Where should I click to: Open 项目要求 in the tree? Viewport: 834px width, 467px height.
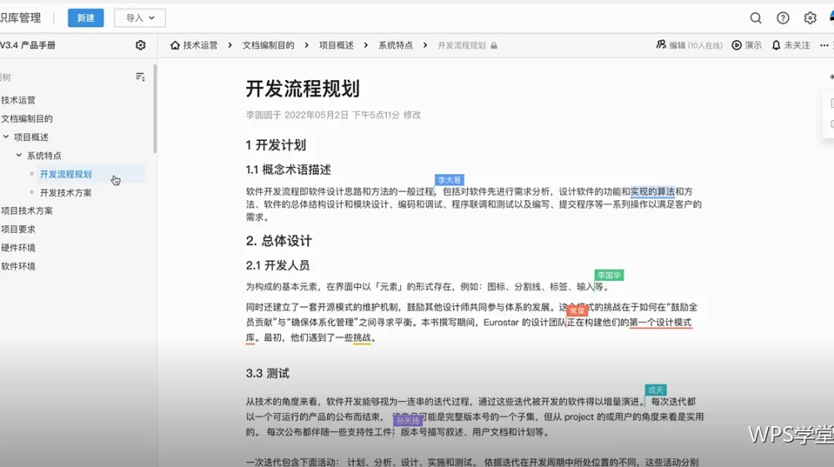(x=18, y=229)
